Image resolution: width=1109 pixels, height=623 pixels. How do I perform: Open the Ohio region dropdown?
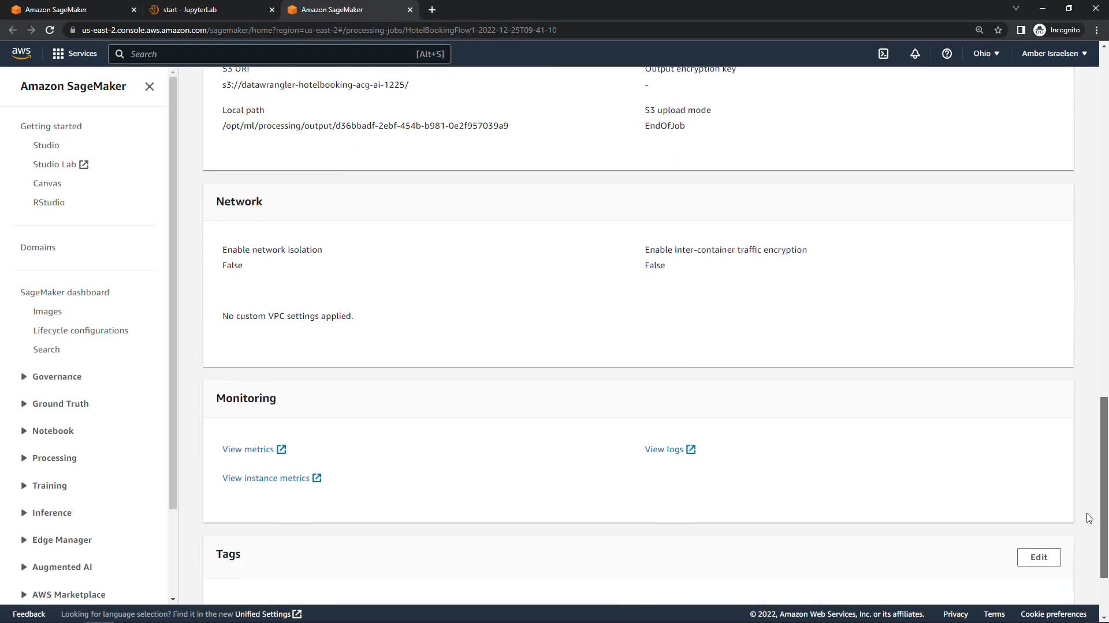point(986,54)
